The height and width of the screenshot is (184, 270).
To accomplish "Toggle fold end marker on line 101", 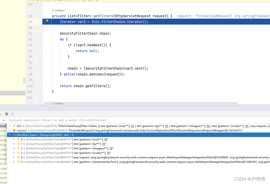I will [x=42, y=92].
